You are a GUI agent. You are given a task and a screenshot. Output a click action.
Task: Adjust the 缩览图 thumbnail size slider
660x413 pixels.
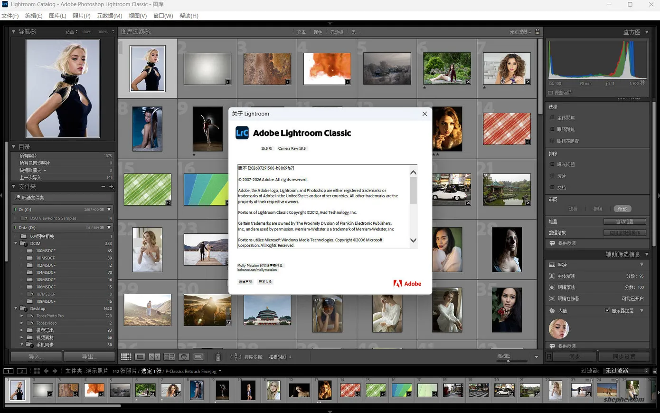[508, 361]
